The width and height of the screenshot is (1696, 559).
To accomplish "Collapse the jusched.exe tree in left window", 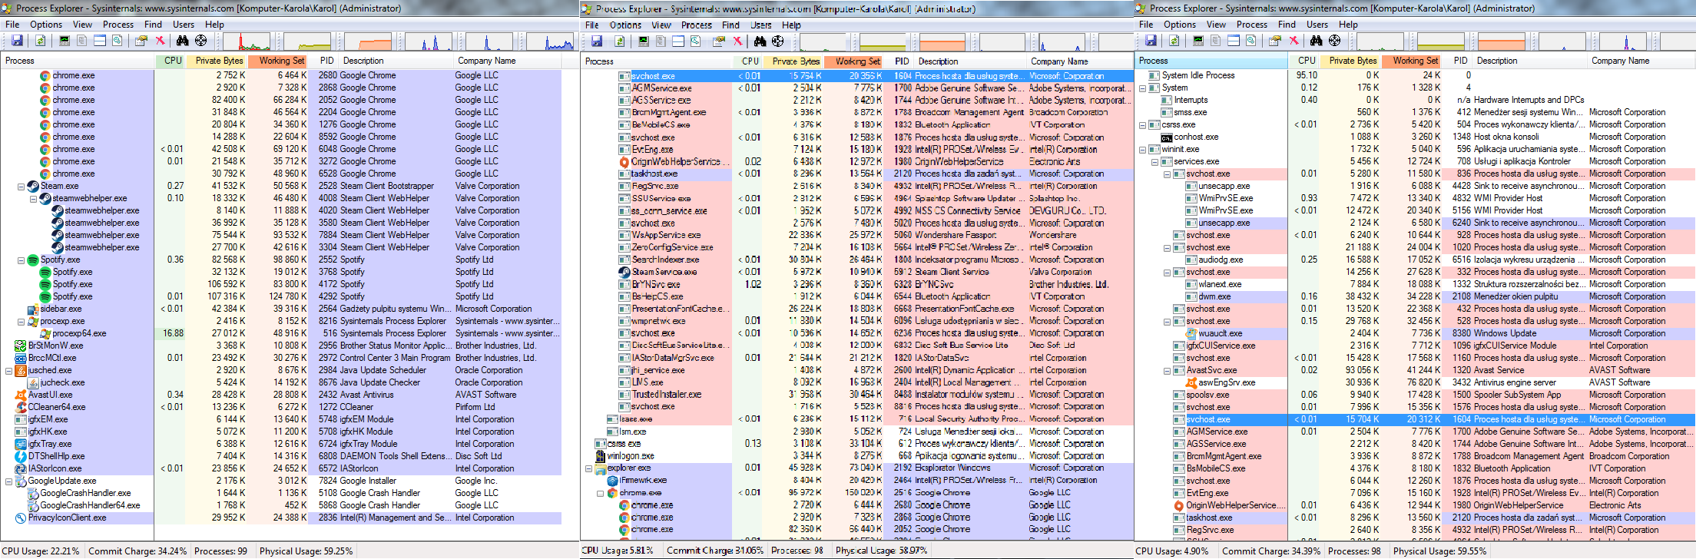I will pyautogui.click(x=8, y=370).
